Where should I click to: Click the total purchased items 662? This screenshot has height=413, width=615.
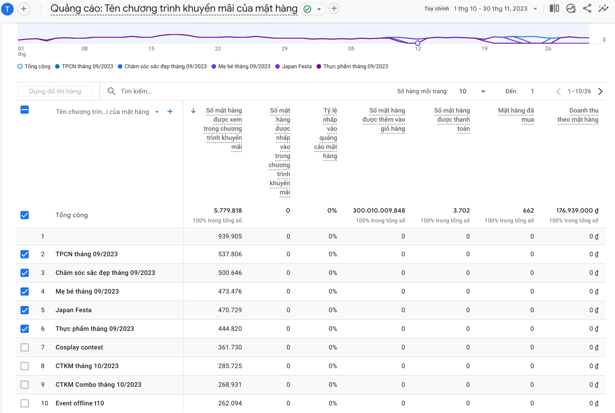point(528,210)
